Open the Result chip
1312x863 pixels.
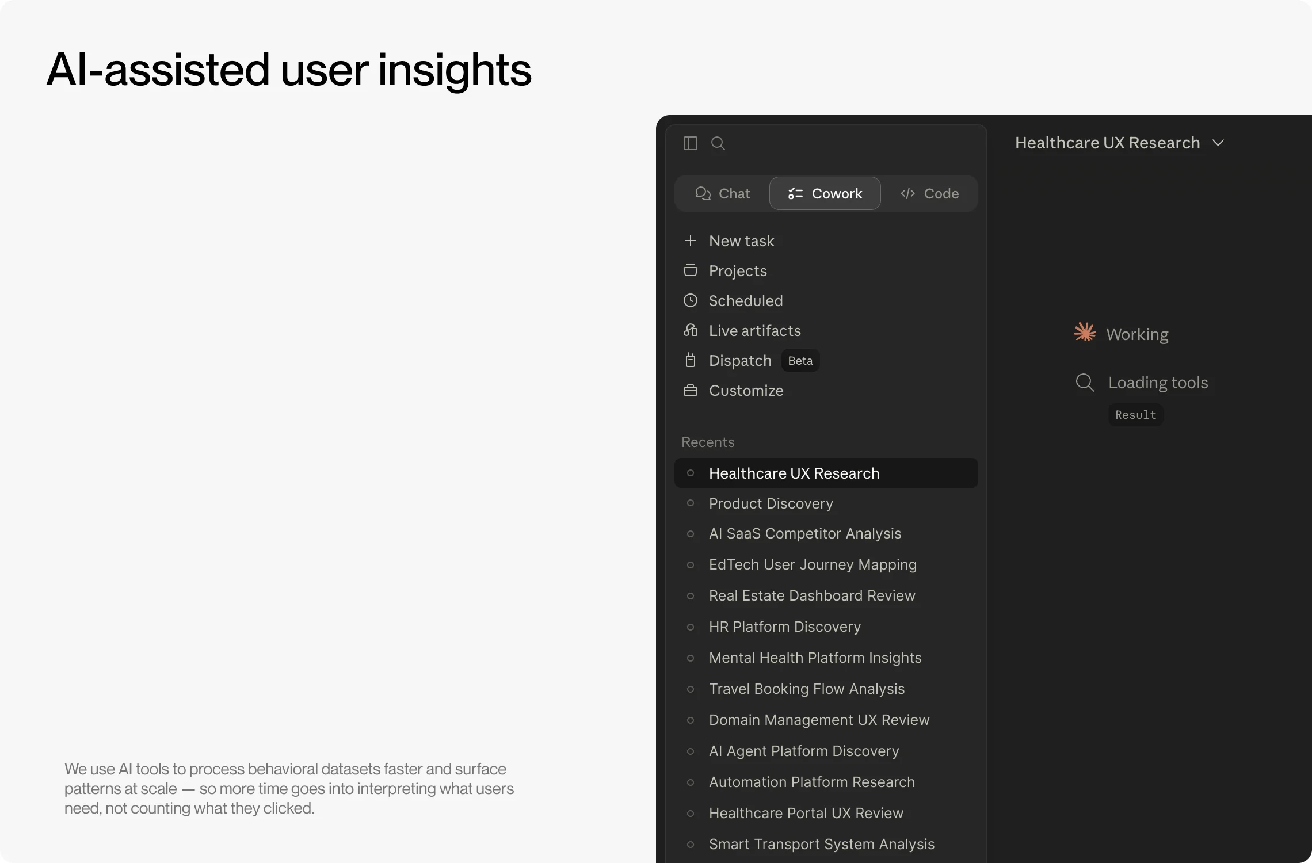click(x=1136, y=415)
